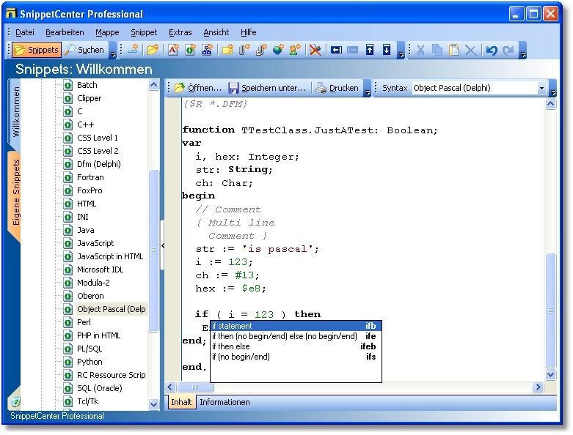The width and height of the screenshot is (573, 435).
Task: Add a new green code snippet icon
Action: pos(190,50)
